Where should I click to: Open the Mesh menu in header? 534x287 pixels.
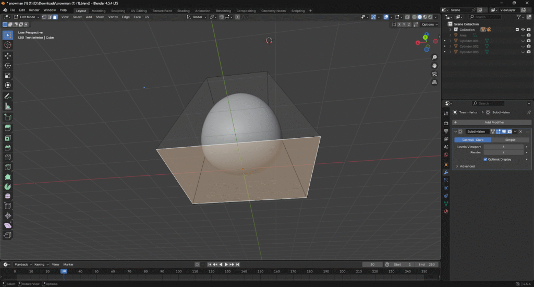click(x=100, y=17)
